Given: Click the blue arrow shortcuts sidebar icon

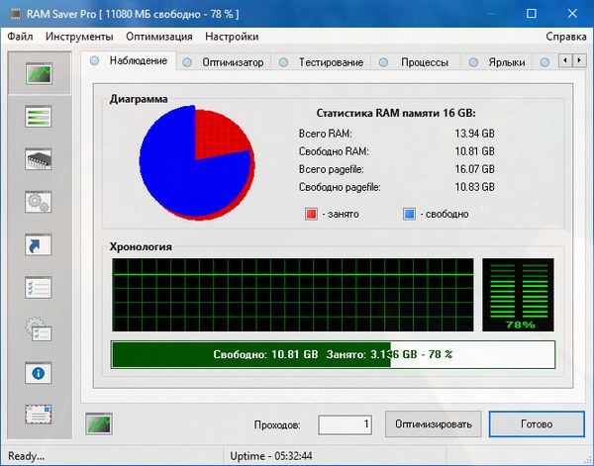Looking at the screenshot, I should point(40,244).
